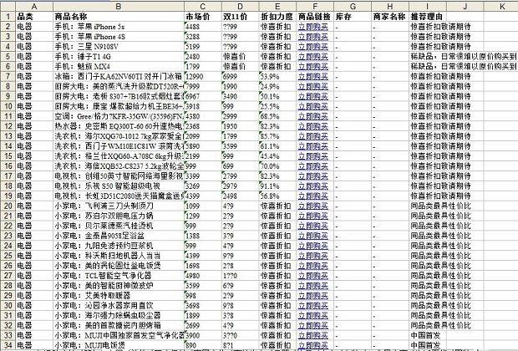Open 立即购买 link for 乐视 S50 row
The image size is (518, 351).
312,186
